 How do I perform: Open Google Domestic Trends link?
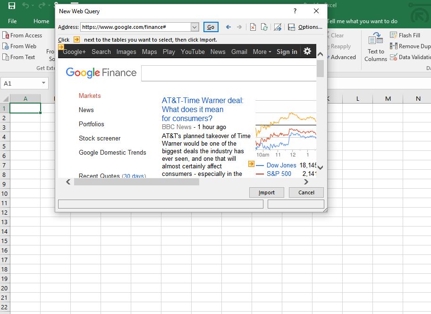click(x=112, y=152)
